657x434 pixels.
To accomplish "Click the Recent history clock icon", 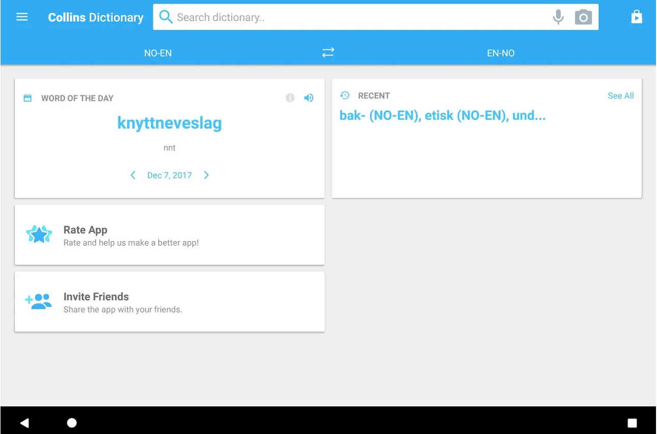I will point(345,95).
